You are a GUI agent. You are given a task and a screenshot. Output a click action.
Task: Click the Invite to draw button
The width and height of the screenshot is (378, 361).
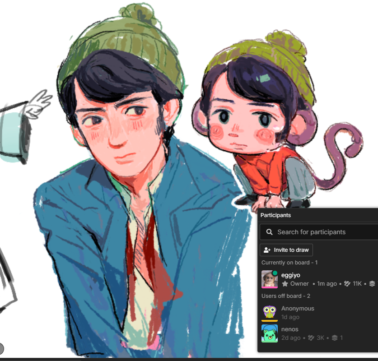[286, 250]
